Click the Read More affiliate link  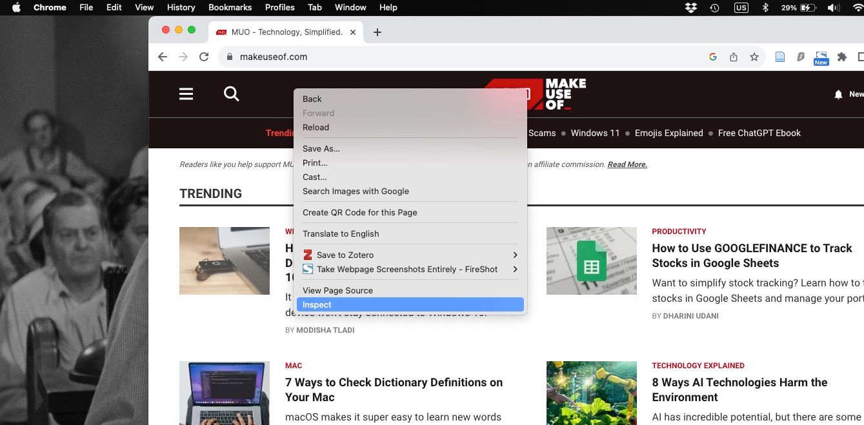(627, 164)
